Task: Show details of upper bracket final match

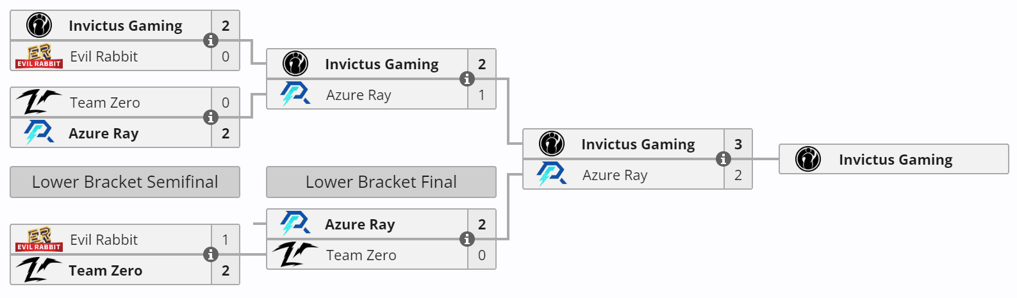Action: pos(467,79)
